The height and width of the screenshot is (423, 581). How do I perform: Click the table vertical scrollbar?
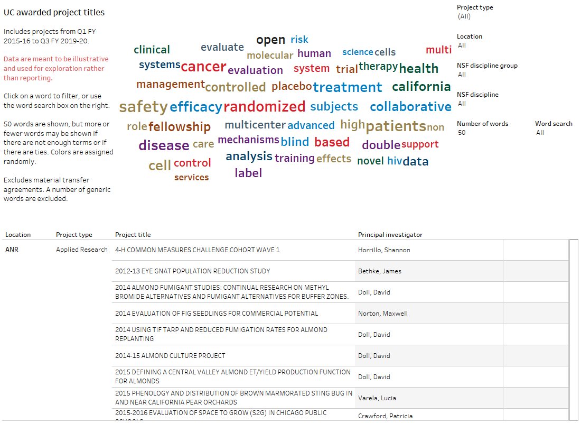click(x=574, y=328)
